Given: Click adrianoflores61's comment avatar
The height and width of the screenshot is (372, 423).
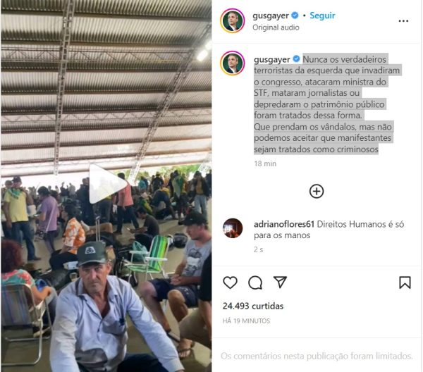Looking at the screenshot, I should click(233, 228).
